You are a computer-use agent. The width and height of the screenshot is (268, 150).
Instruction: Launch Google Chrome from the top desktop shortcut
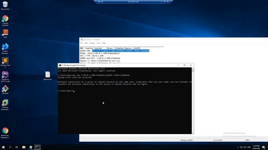pyautogui.click(x=5, y=20)
